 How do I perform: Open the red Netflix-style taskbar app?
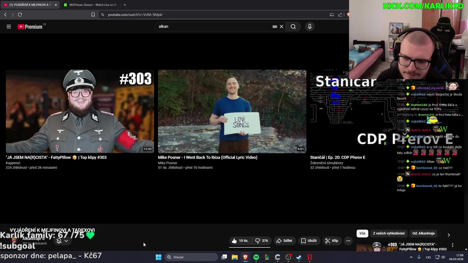pos(310,257)
